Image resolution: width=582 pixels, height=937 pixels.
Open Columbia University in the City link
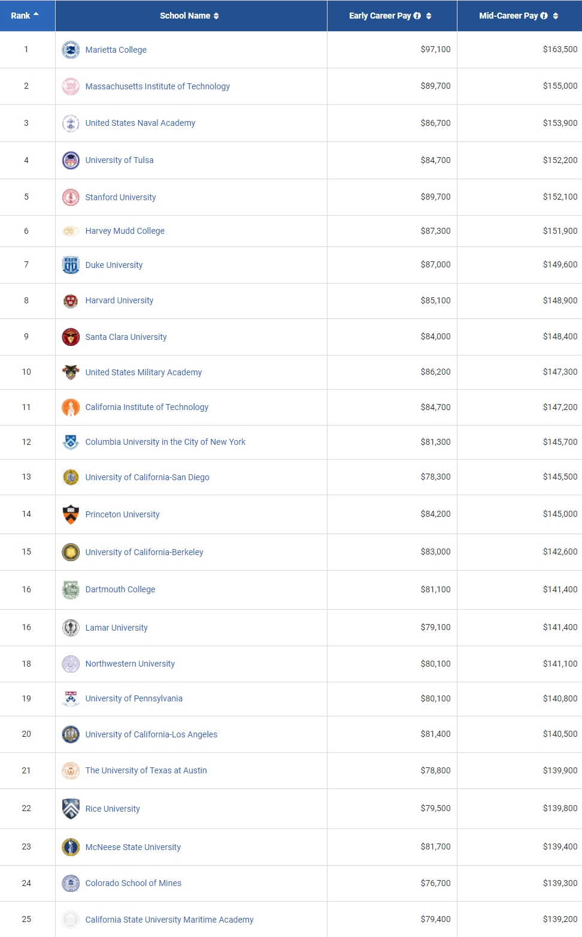(165, 442)
